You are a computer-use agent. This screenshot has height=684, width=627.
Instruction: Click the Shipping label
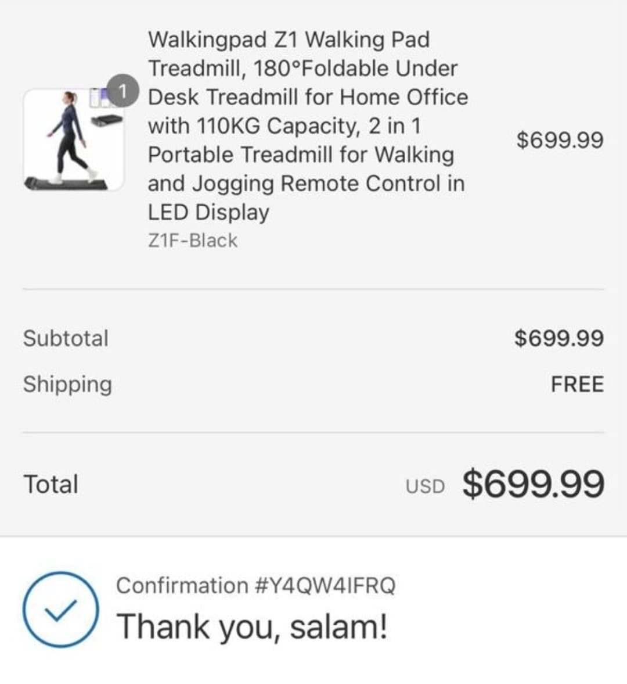coord(67,384)
